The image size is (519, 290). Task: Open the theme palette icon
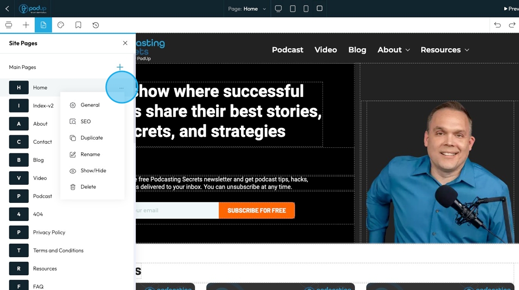[x=61, y=25]
